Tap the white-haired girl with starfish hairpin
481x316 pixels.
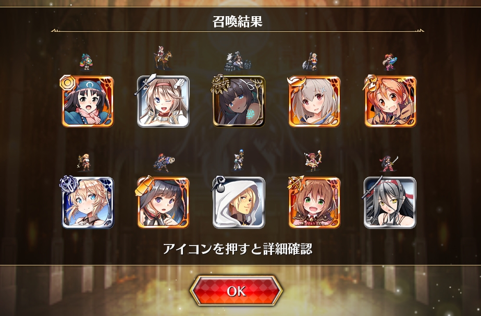(314, 102)
